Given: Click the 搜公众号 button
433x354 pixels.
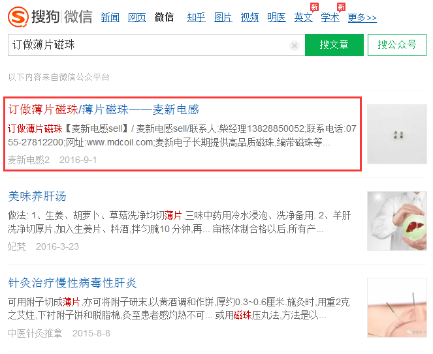Looking at the screenshot, I should pyautogui.click(x=397, y=45).
